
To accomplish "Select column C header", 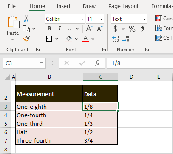I will [101, 77].
